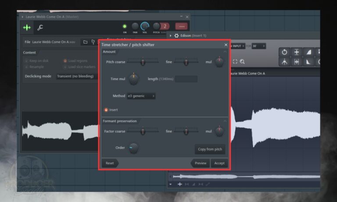This screenshot has width=337, height=202.
Task: Open the Method e3 generic dropdown
Action: pyautogui.click(x=141, y=96)
